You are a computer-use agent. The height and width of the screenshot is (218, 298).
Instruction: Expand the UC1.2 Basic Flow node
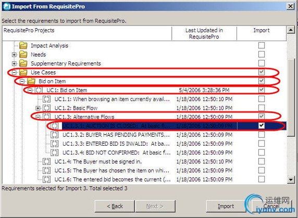pos(38,108)
